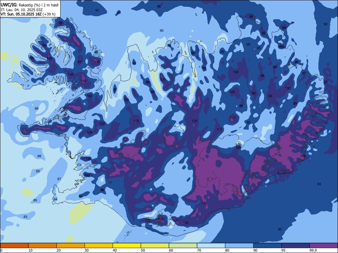
Task: Pick the light blue 80–90 legend swatch
Action: pos(239,246)
